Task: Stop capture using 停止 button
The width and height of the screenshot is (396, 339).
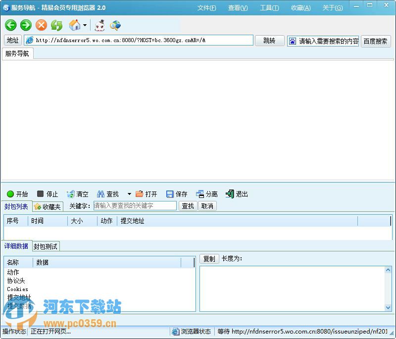Action: coord(48,194)
